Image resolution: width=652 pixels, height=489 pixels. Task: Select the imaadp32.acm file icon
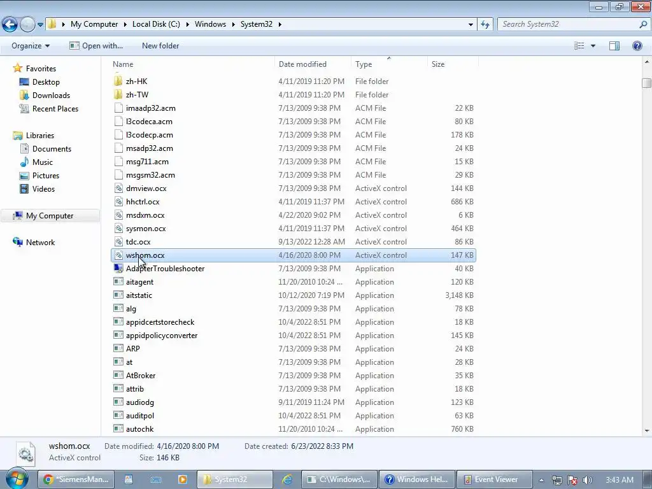(118, 108)
